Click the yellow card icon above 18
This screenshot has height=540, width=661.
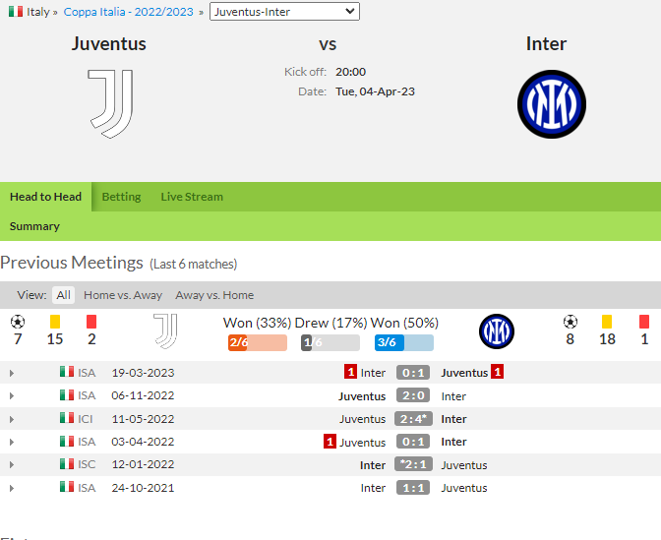607,321
